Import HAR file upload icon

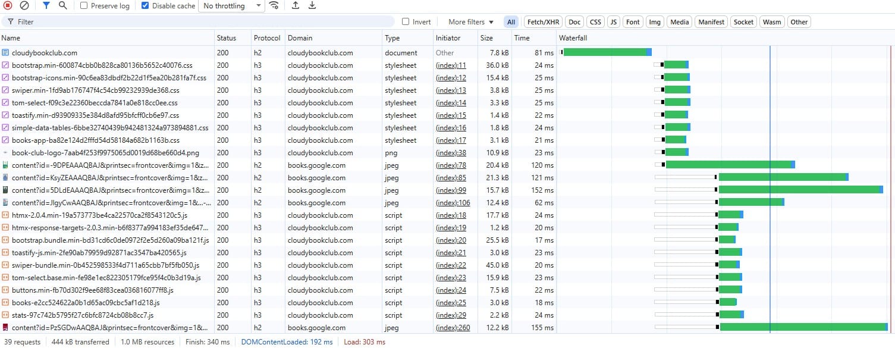click(x=296, y=5)
